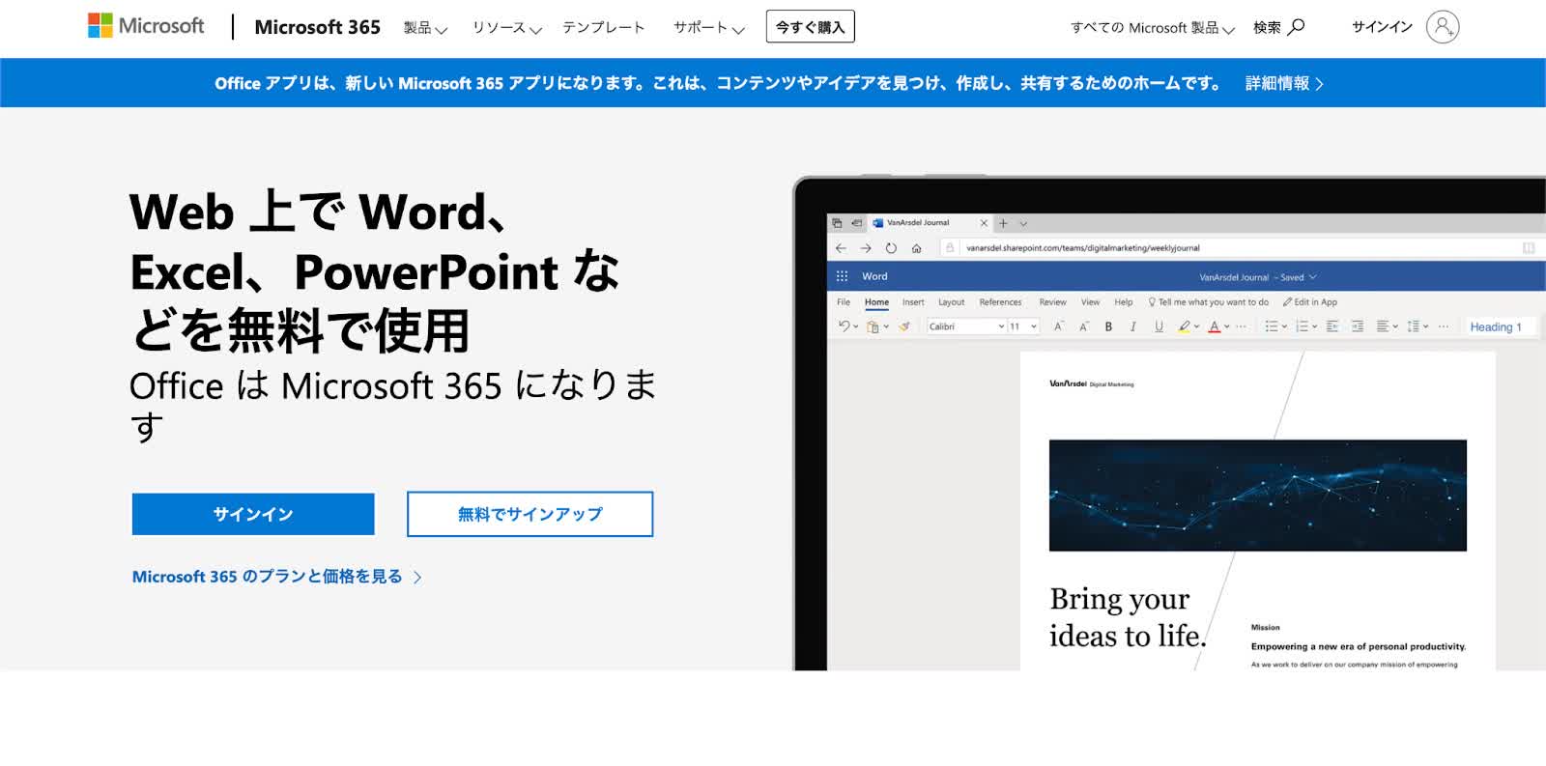Click the new tab plus icon in preview
The image size is (1546, 766).
click(1003, 223)
